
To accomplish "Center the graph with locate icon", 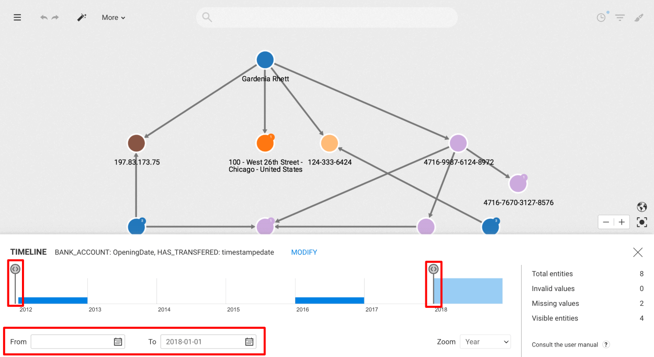I will tap(642, 222).
